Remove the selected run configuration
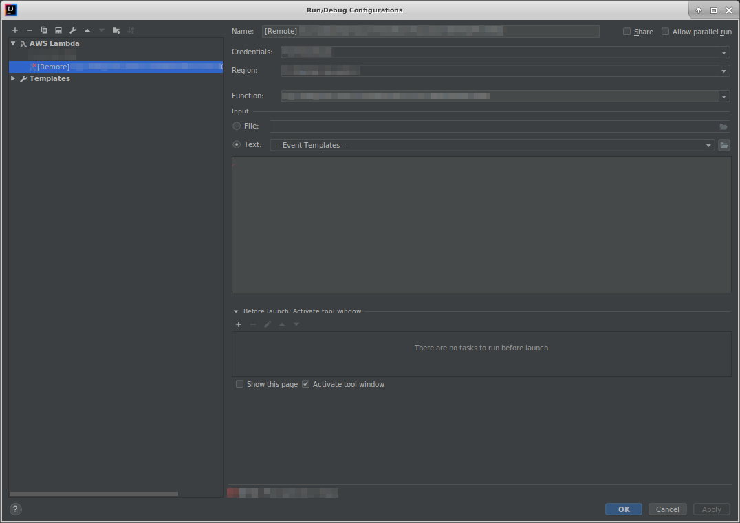 (x=29, y=30)
